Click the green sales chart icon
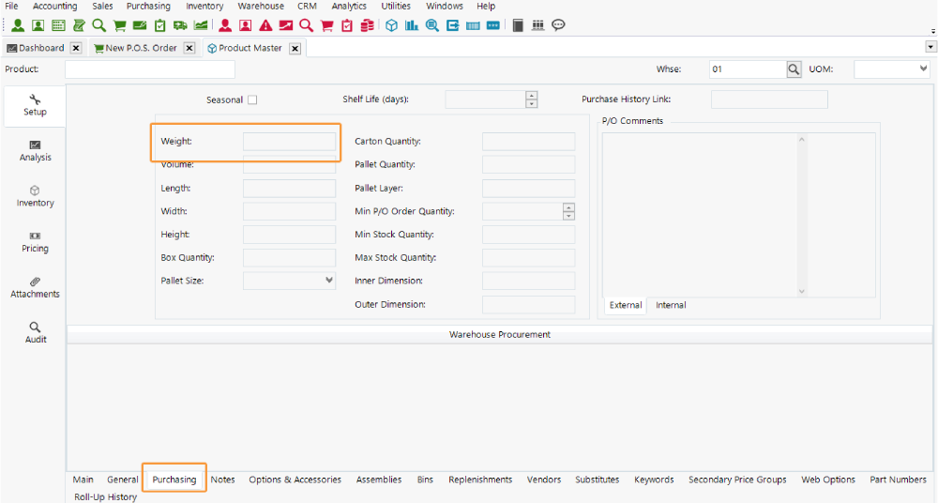This screenshot has height=503, width=938. coord(201,25)
